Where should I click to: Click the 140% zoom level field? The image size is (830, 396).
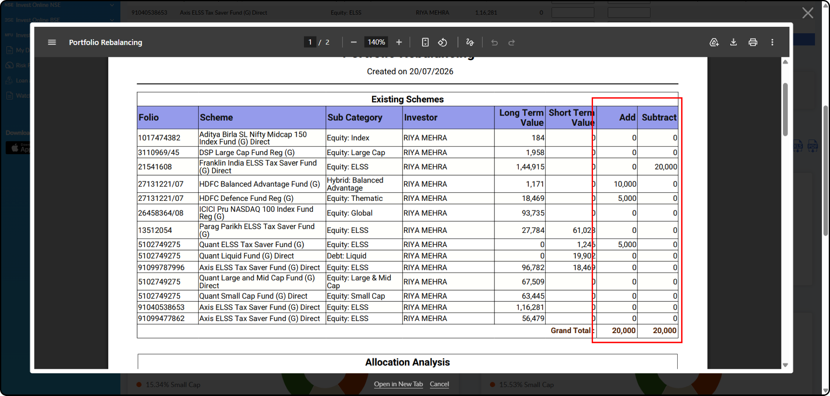(x=376, y=42)
